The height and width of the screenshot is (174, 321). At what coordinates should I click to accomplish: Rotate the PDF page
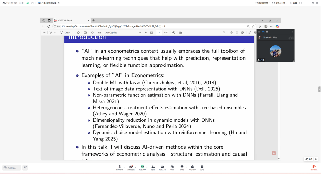tap(174, 33)
